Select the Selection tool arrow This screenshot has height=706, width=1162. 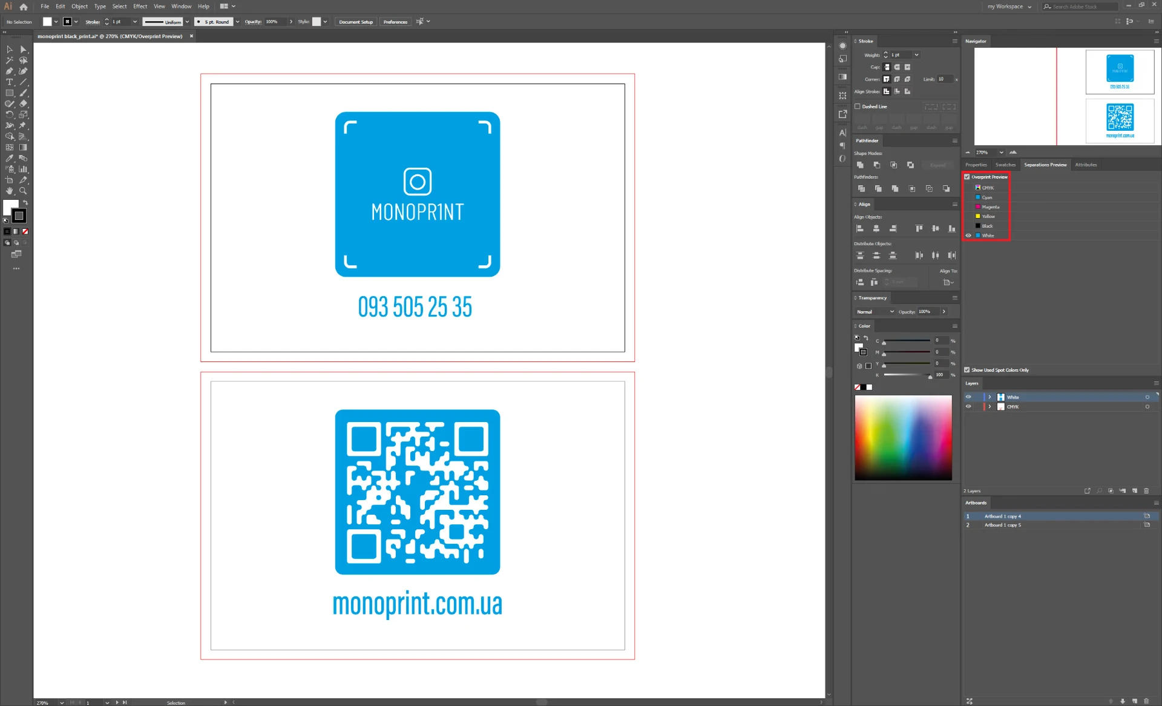[10, 50]
